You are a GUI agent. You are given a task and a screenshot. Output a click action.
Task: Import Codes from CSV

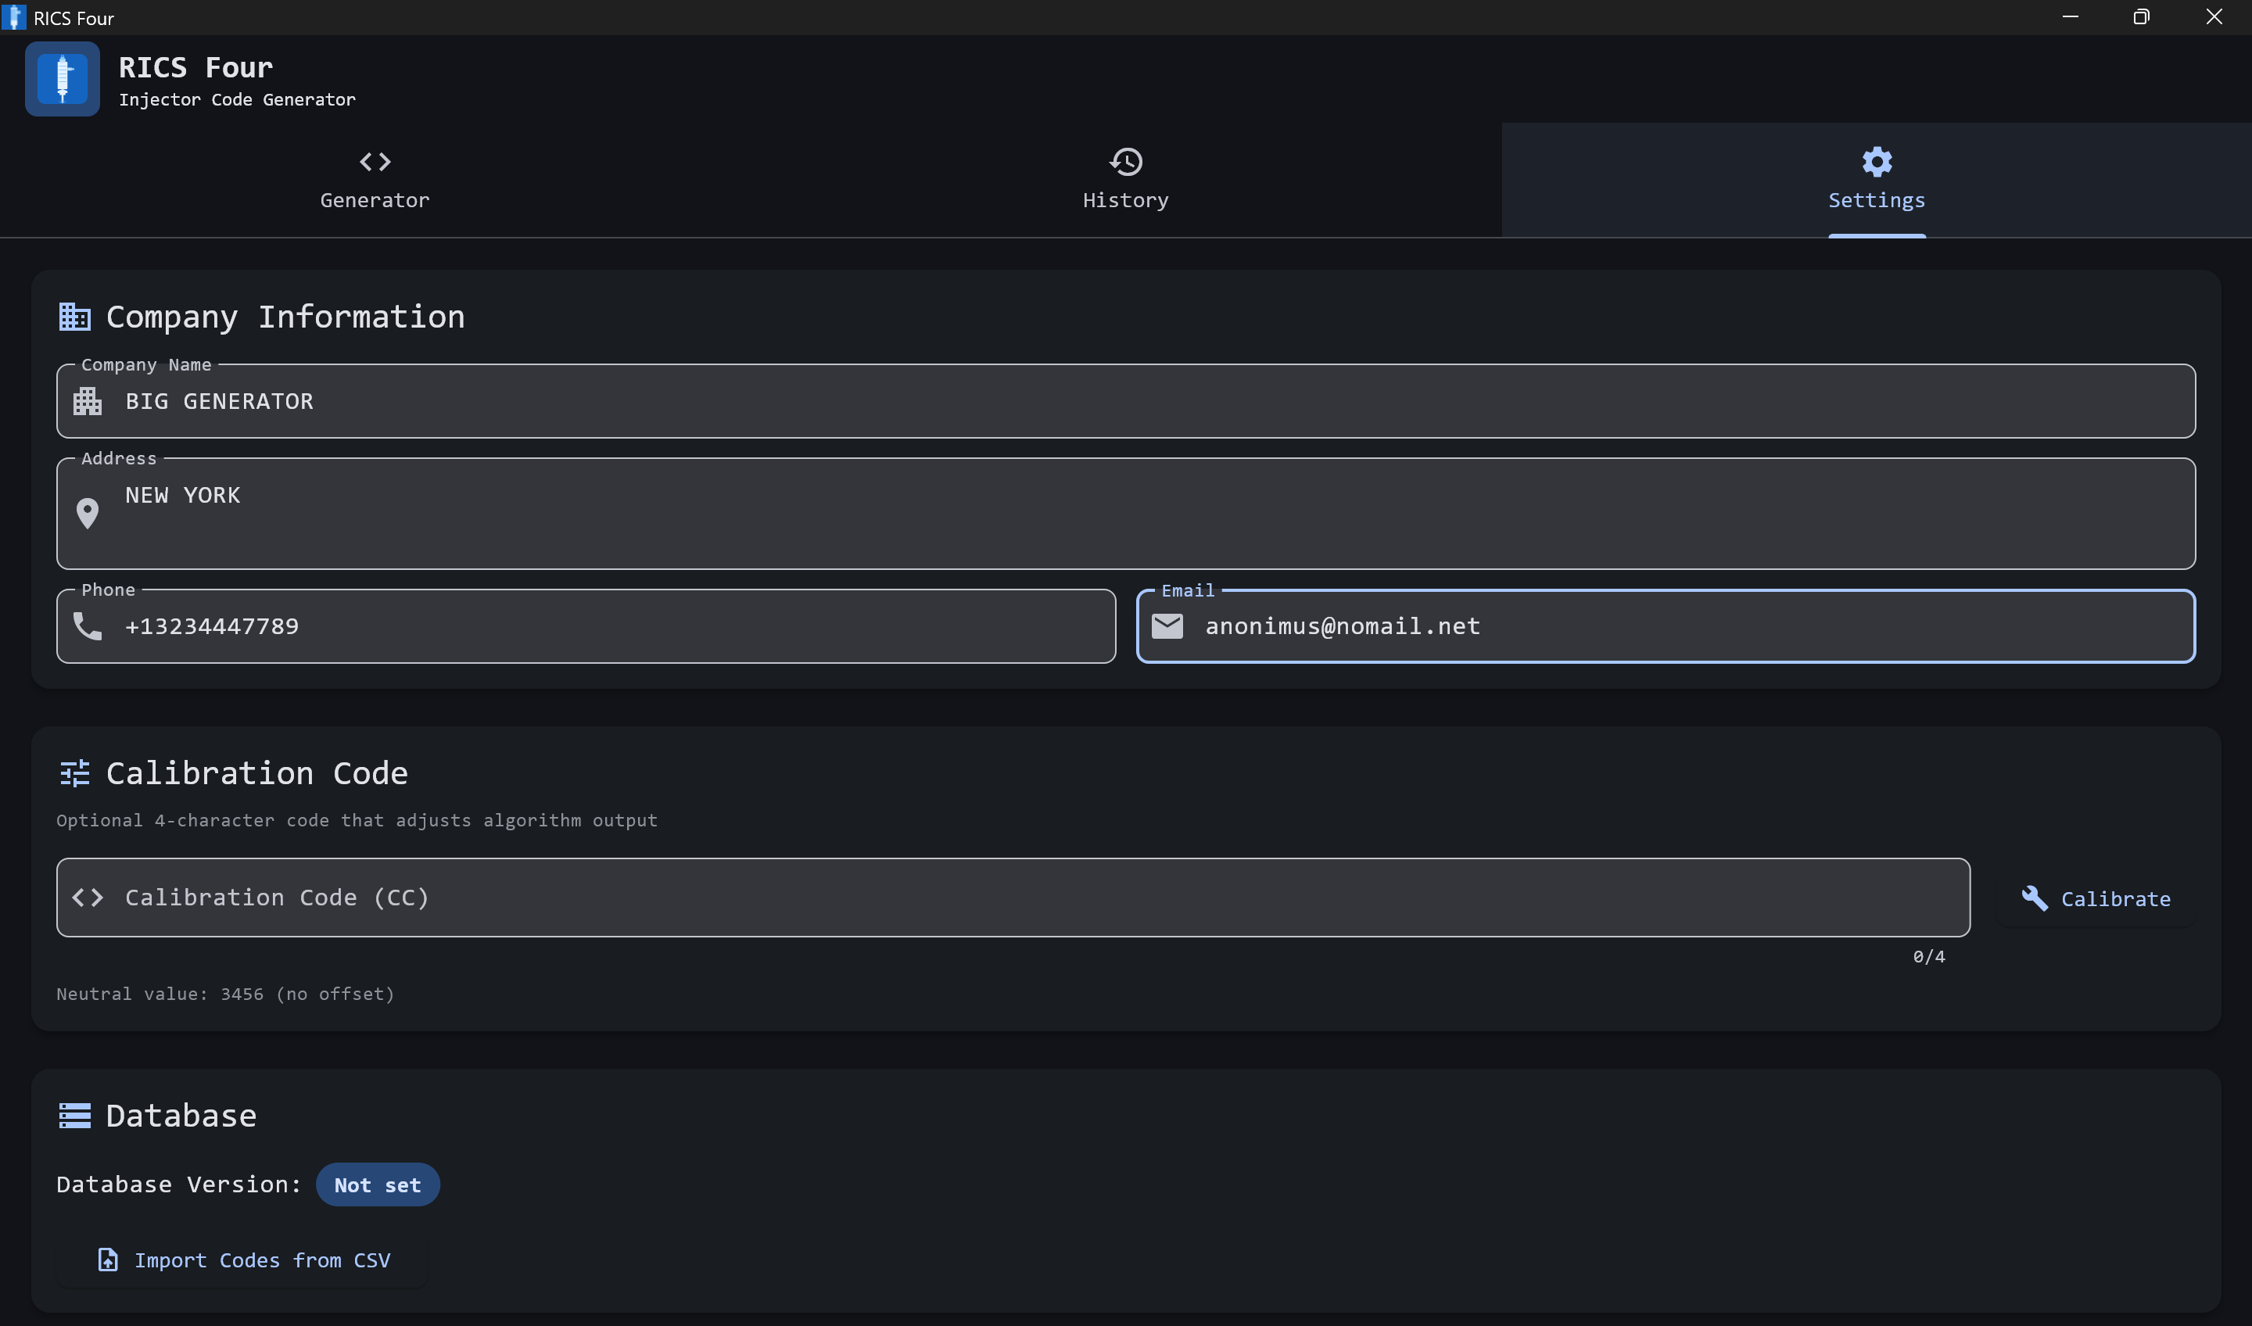point(242,1260)
